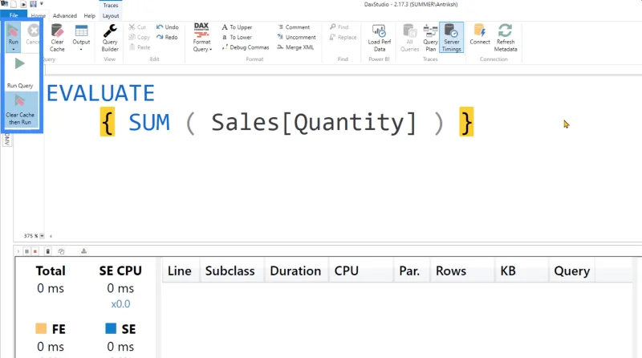Screen dimensions: 642x358
Task: Open the Query Builder
Action: pos(110,37)
